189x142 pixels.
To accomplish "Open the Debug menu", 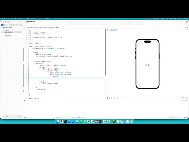I will (x=38, y=19).
